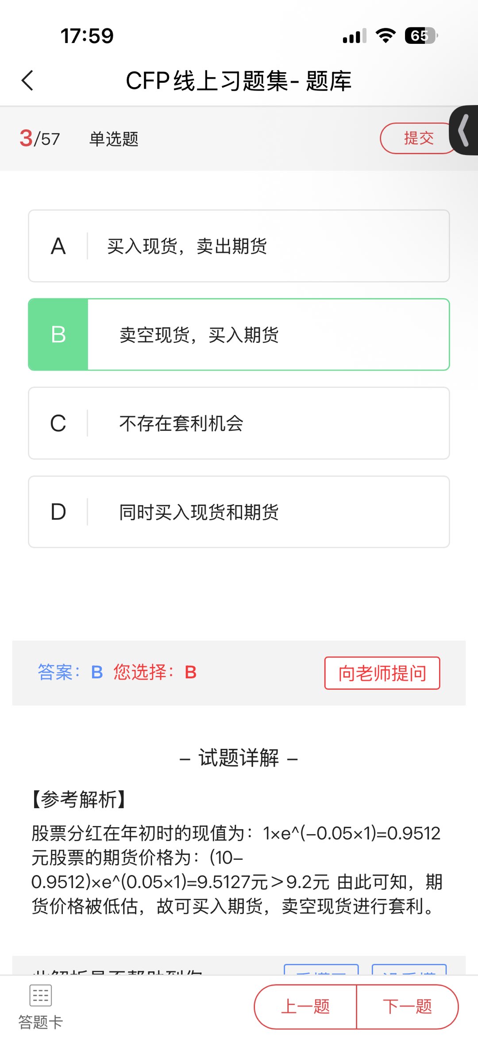Image resolution: width=478 pixels, height=1037 pixels.
Task: Tap the 试题详解 section heading
Action: [x=239, y=758]
